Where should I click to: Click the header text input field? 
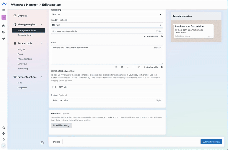pyautogui.click(x=107, y=31)
